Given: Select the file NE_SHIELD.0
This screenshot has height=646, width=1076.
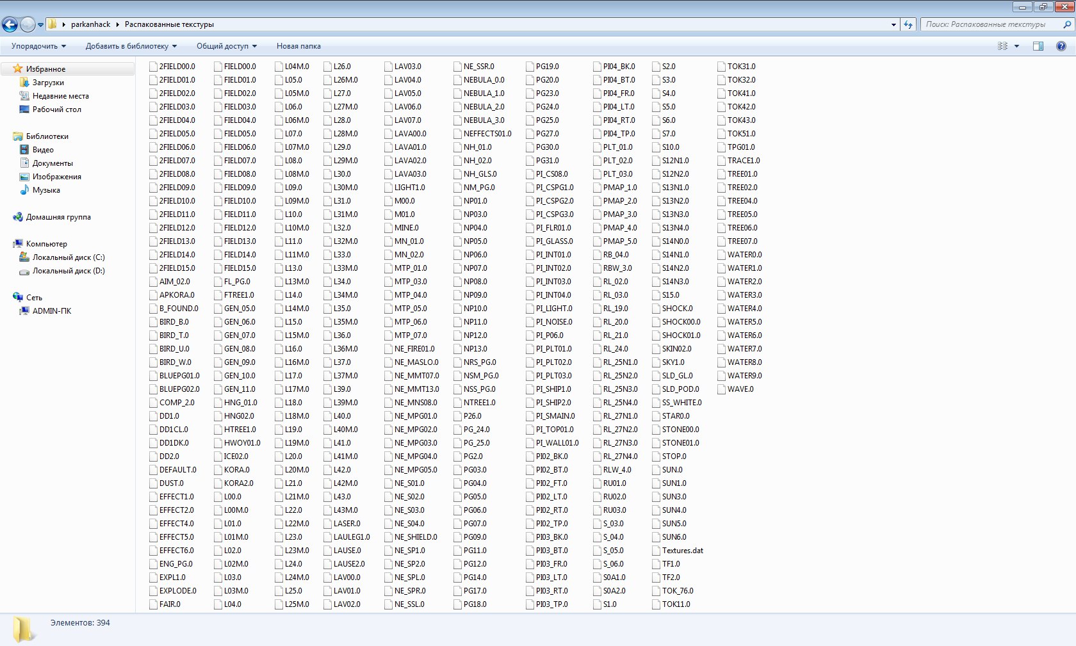Looking at the screenshot, I should click(411, 537).
